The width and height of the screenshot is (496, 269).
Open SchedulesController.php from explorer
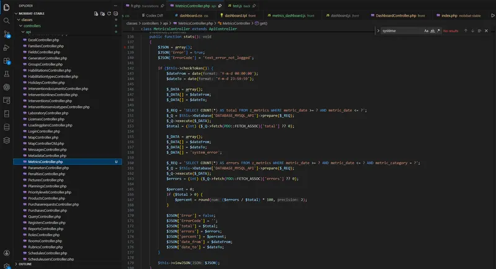[x=48, y=254]
